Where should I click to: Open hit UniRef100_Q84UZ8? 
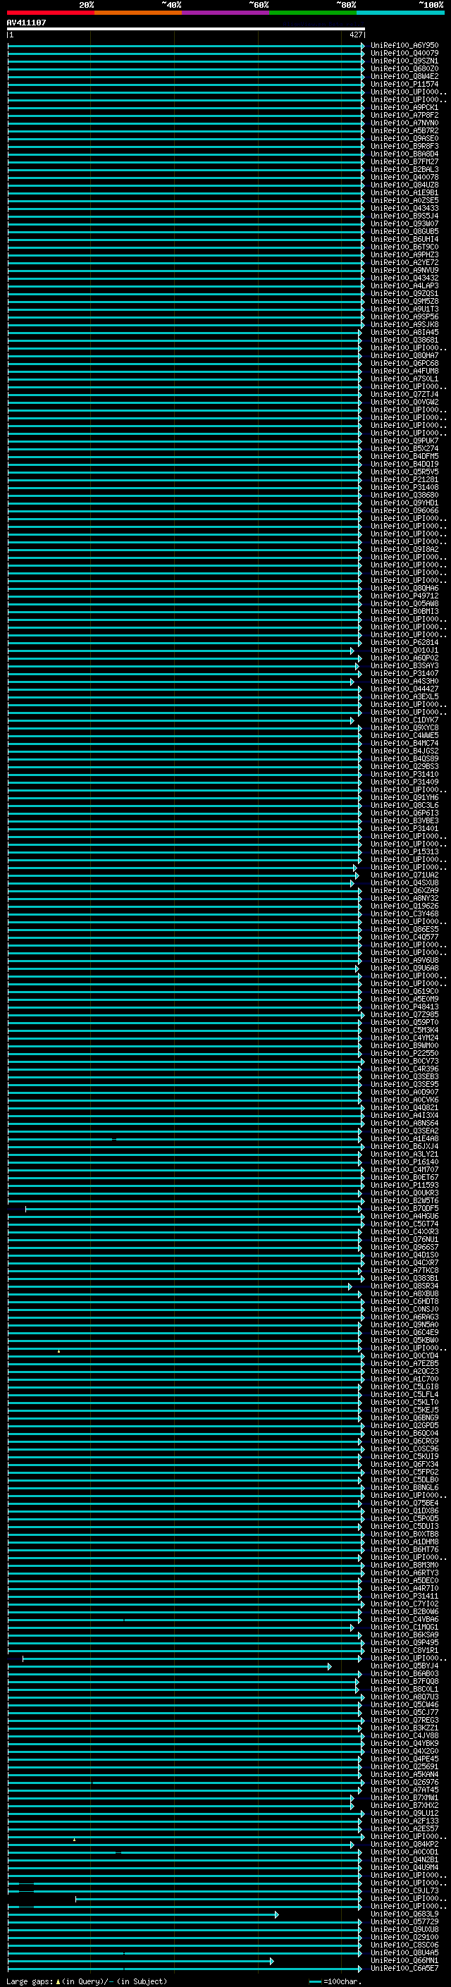click(x=404, y=185)
